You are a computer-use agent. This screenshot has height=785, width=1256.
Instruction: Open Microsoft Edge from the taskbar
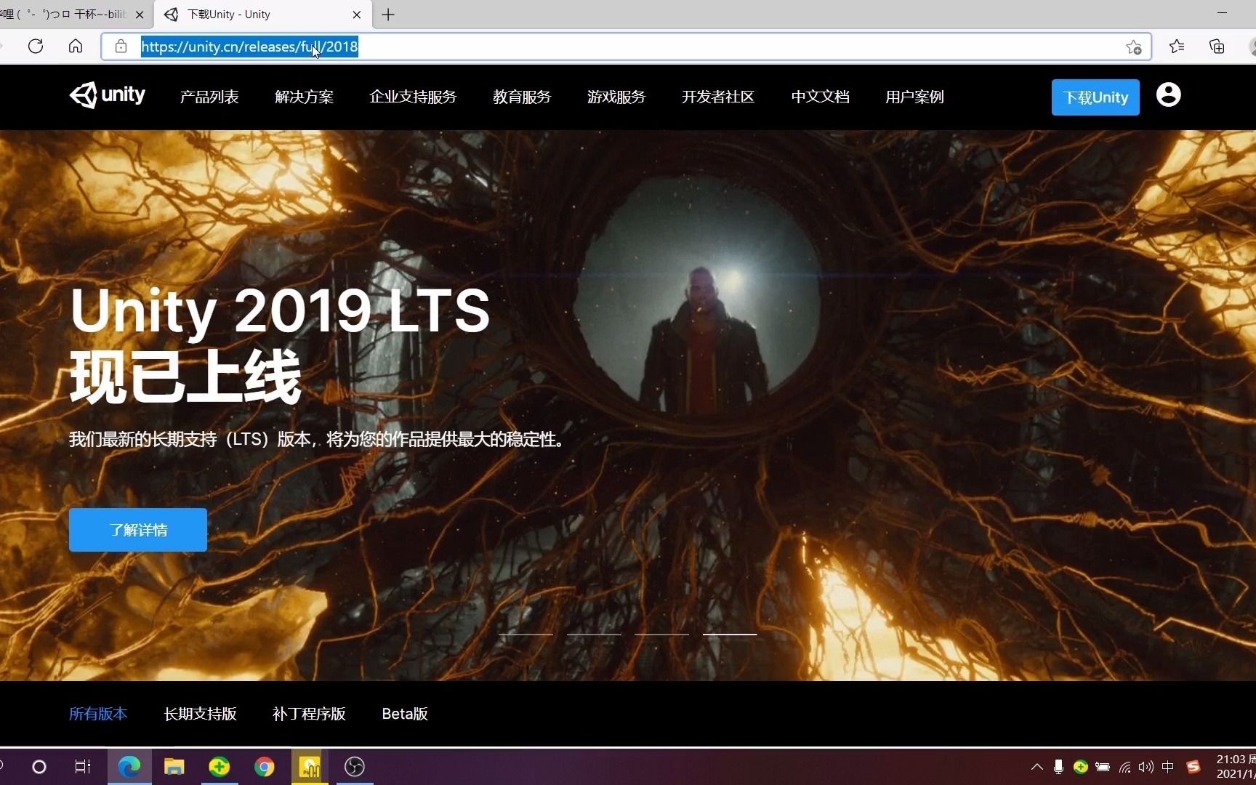tap(129, 767)
